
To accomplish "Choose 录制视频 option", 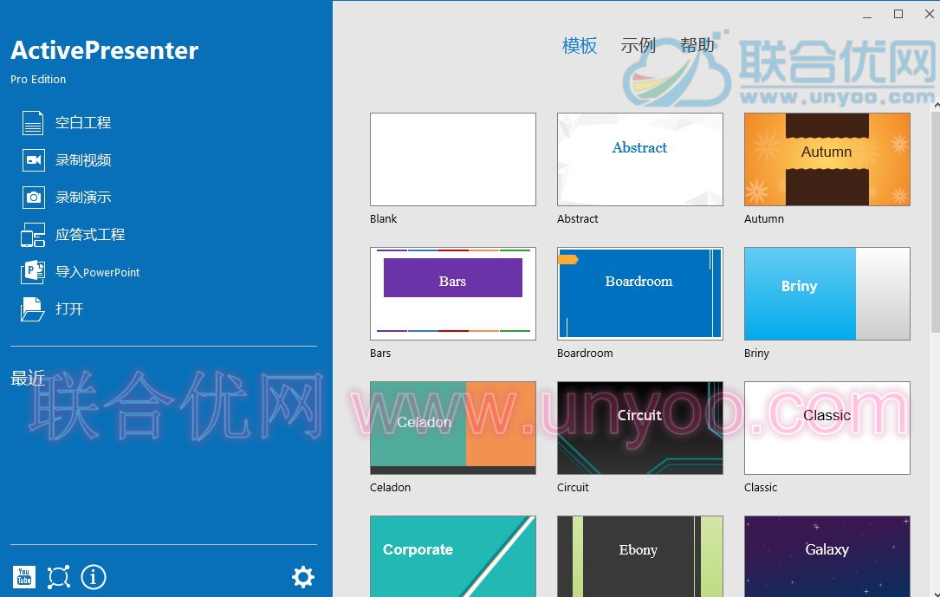I will tap(83, 160).
